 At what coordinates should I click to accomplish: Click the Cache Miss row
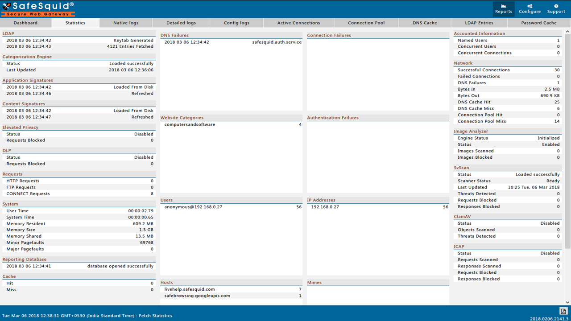(x=79, y=290)
